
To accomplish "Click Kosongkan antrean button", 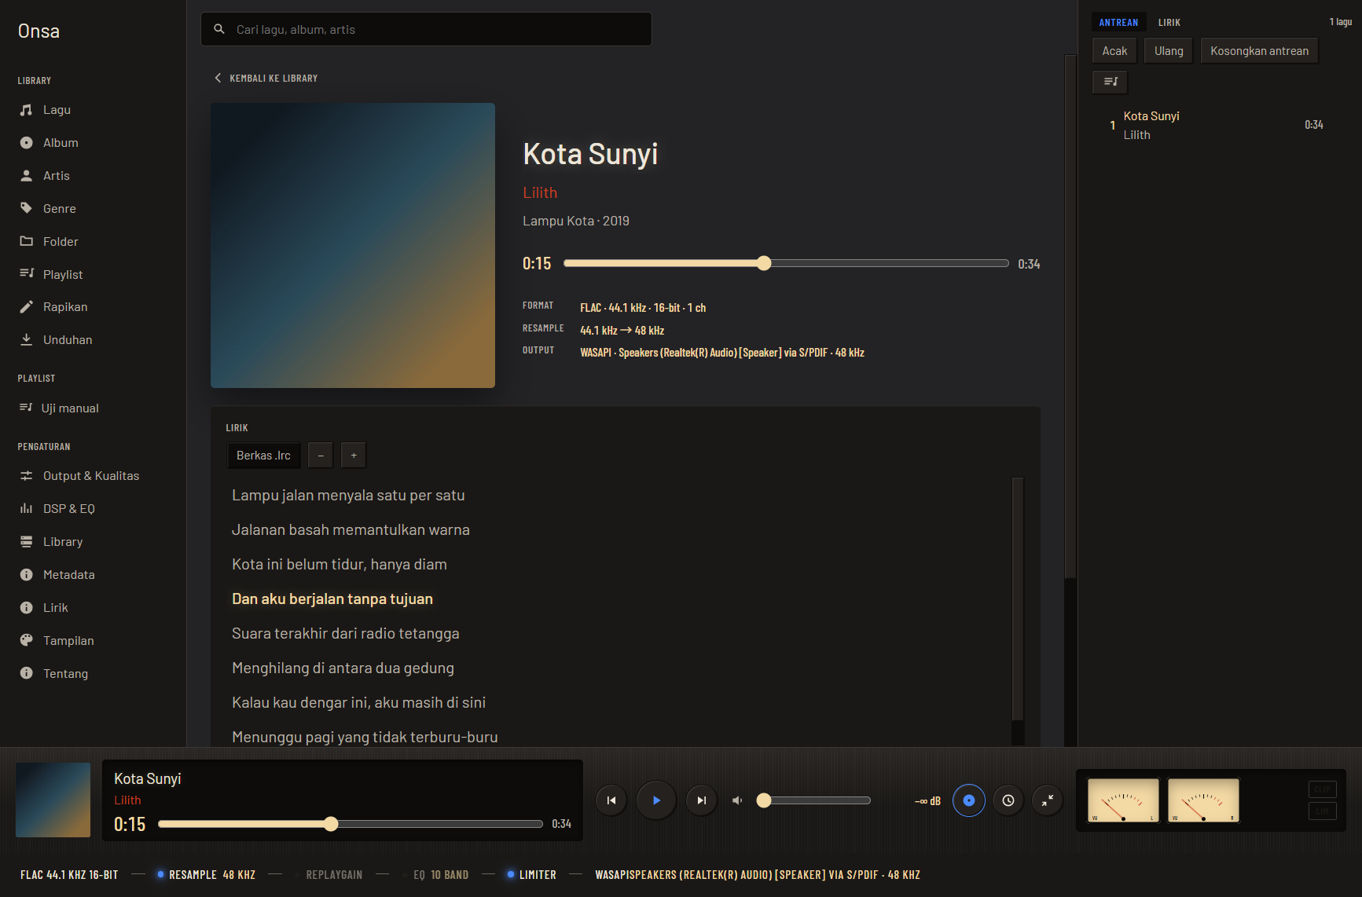I will pyautogui.click(x=1259, y=51).
